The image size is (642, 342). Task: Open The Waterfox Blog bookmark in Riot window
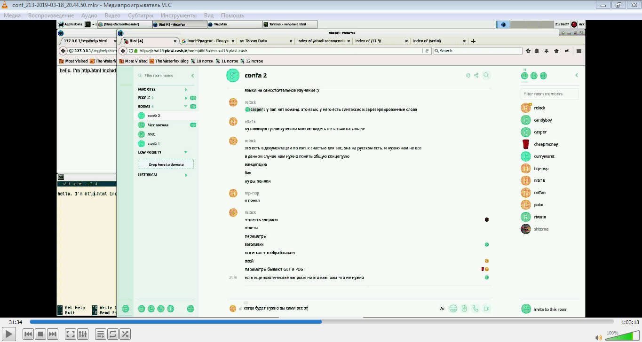(x=169, y=61)
